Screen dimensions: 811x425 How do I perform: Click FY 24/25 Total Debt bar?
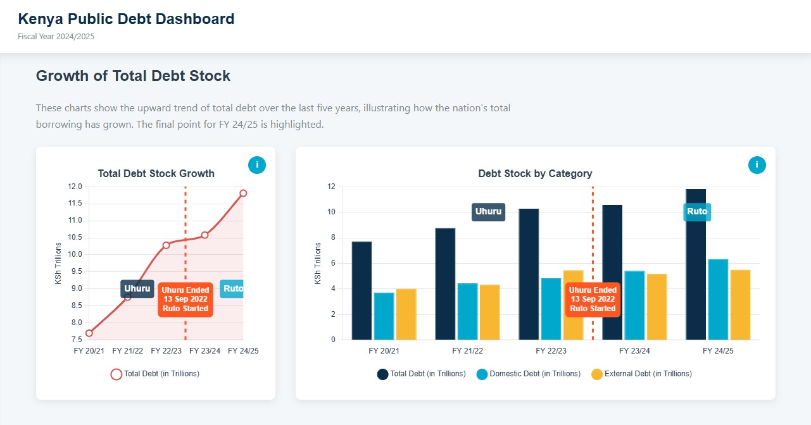[696, 264]
